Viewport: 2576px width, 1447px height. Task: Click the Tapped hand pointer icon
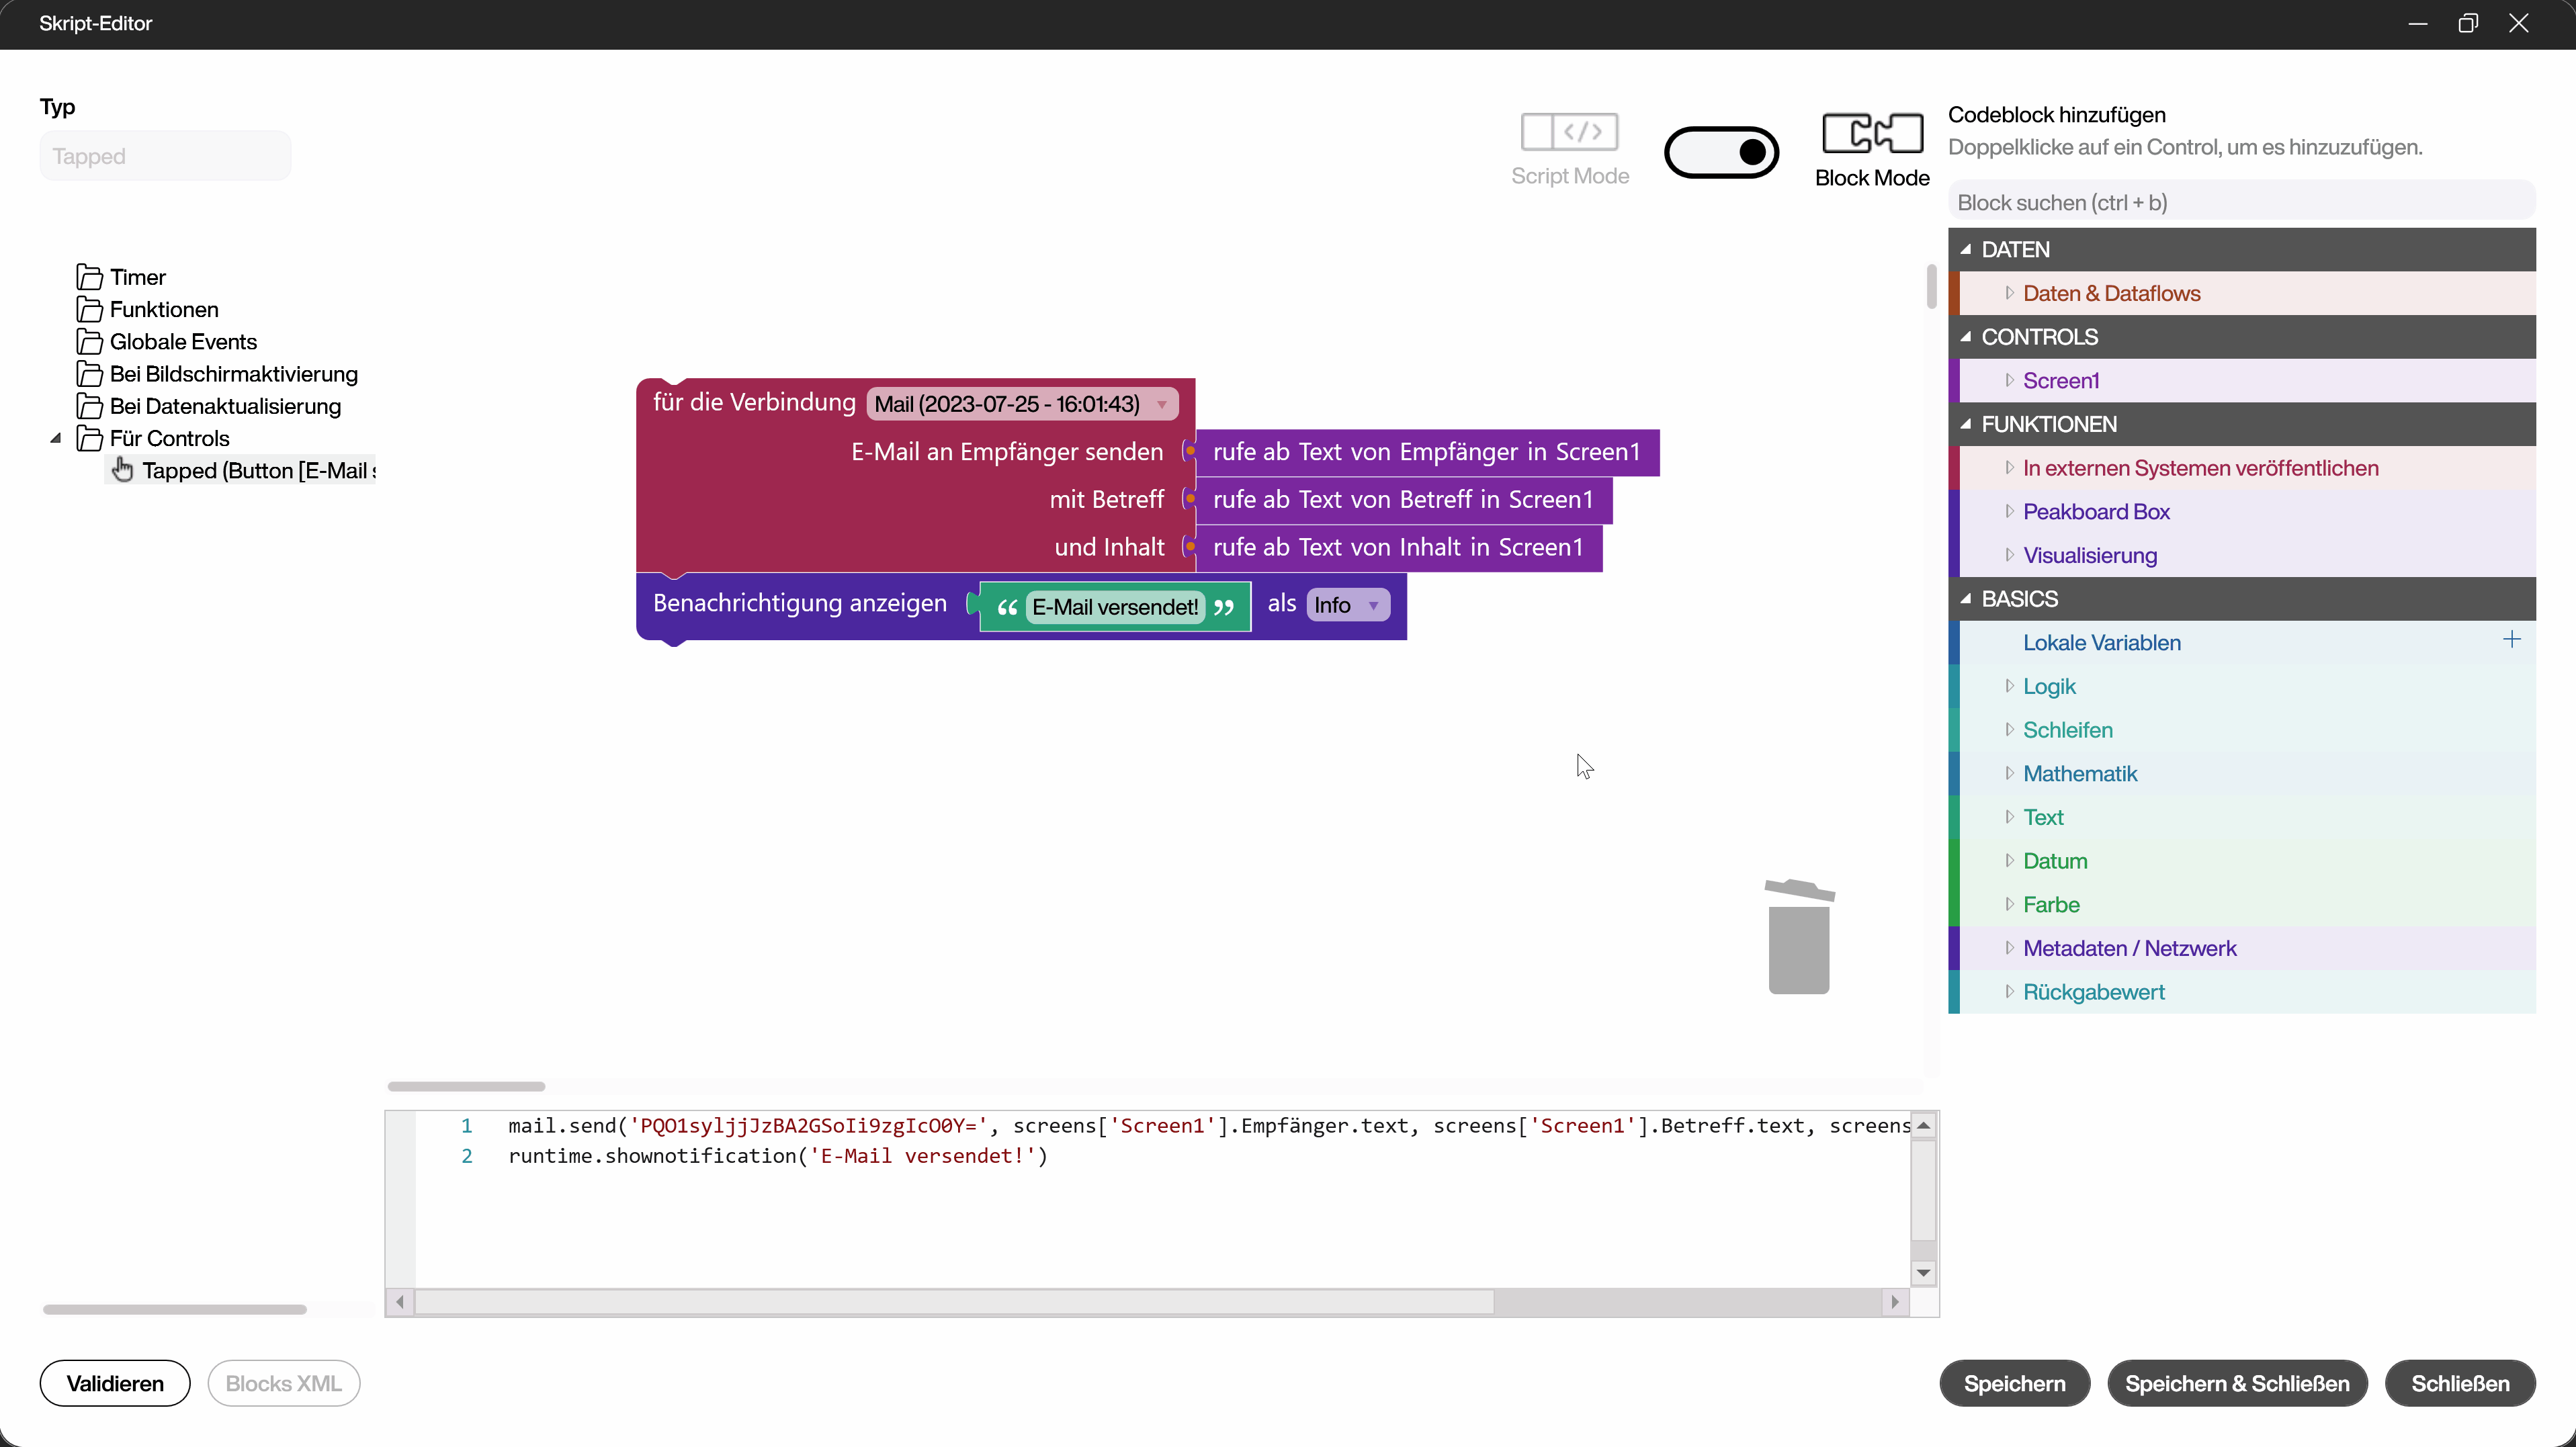coord(122,470)
